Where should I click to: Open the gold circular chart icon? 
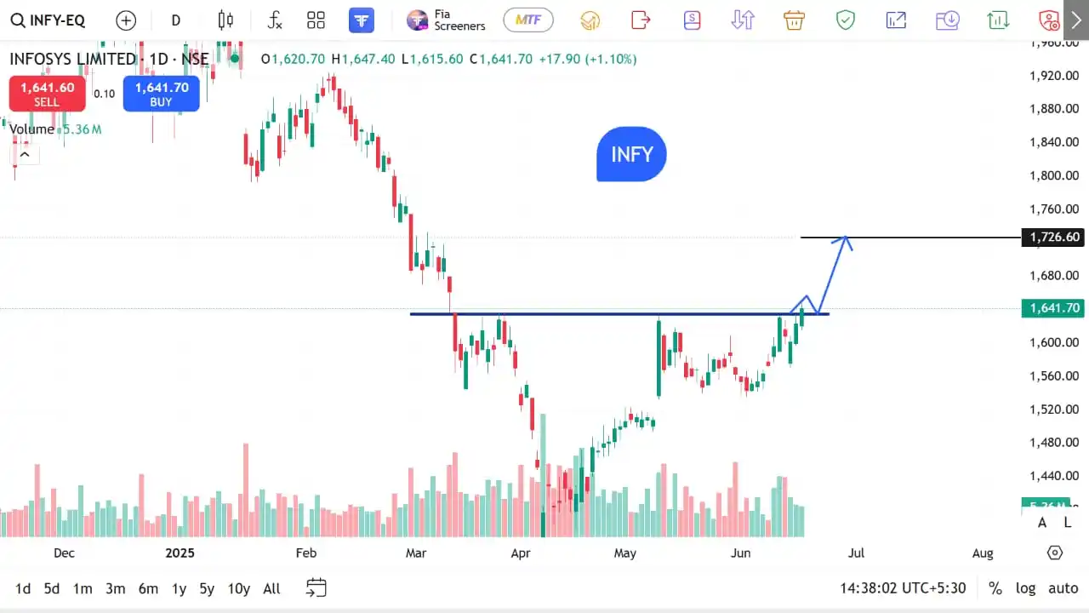pos(590,20)
